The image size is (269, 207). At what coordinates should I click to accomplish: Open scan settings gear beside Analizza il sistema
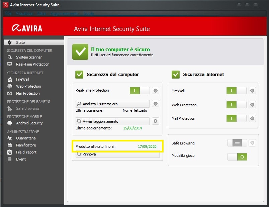pyautogui.click(x=156, y=104)
